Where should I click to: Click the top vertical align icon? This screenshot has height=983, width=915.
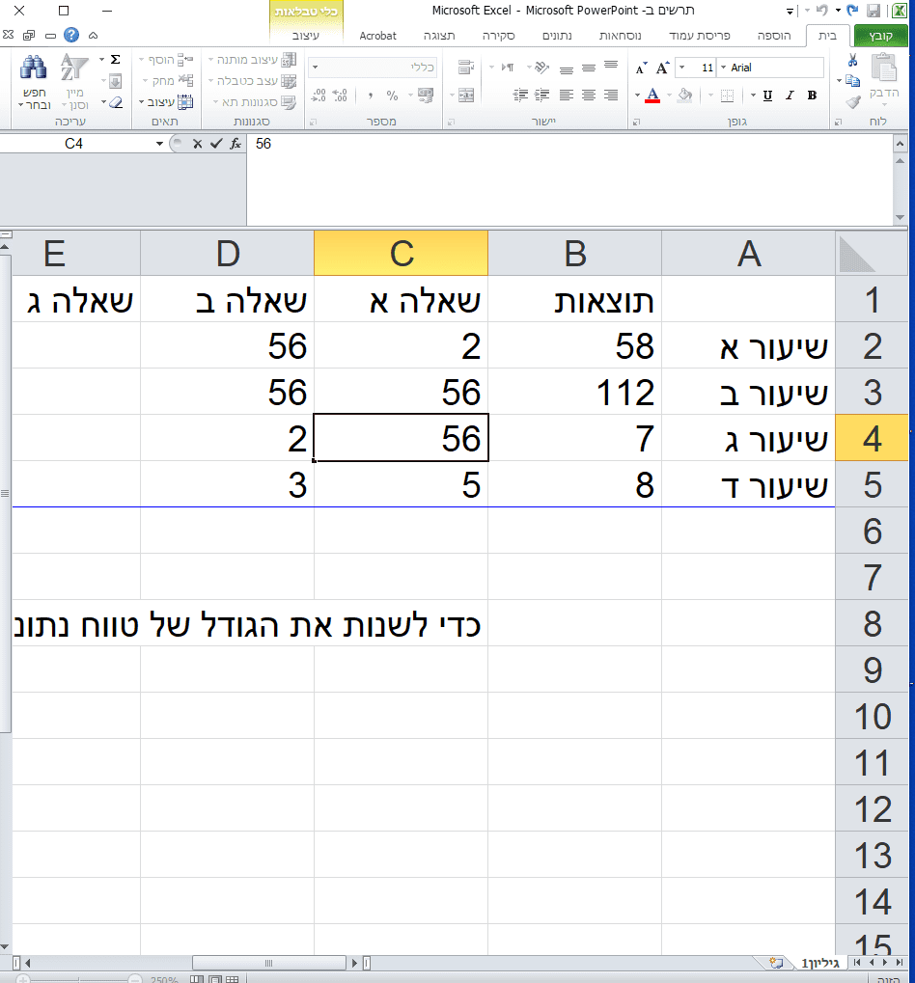[611, 66]
